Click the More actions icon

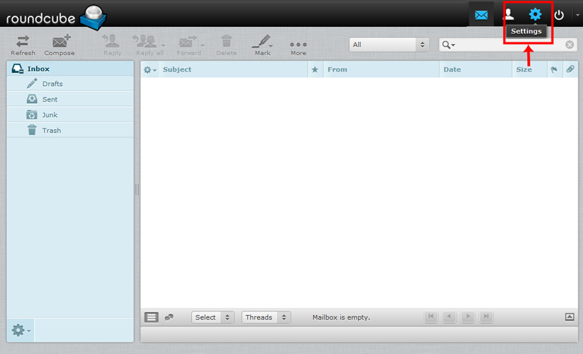[298, 44]
